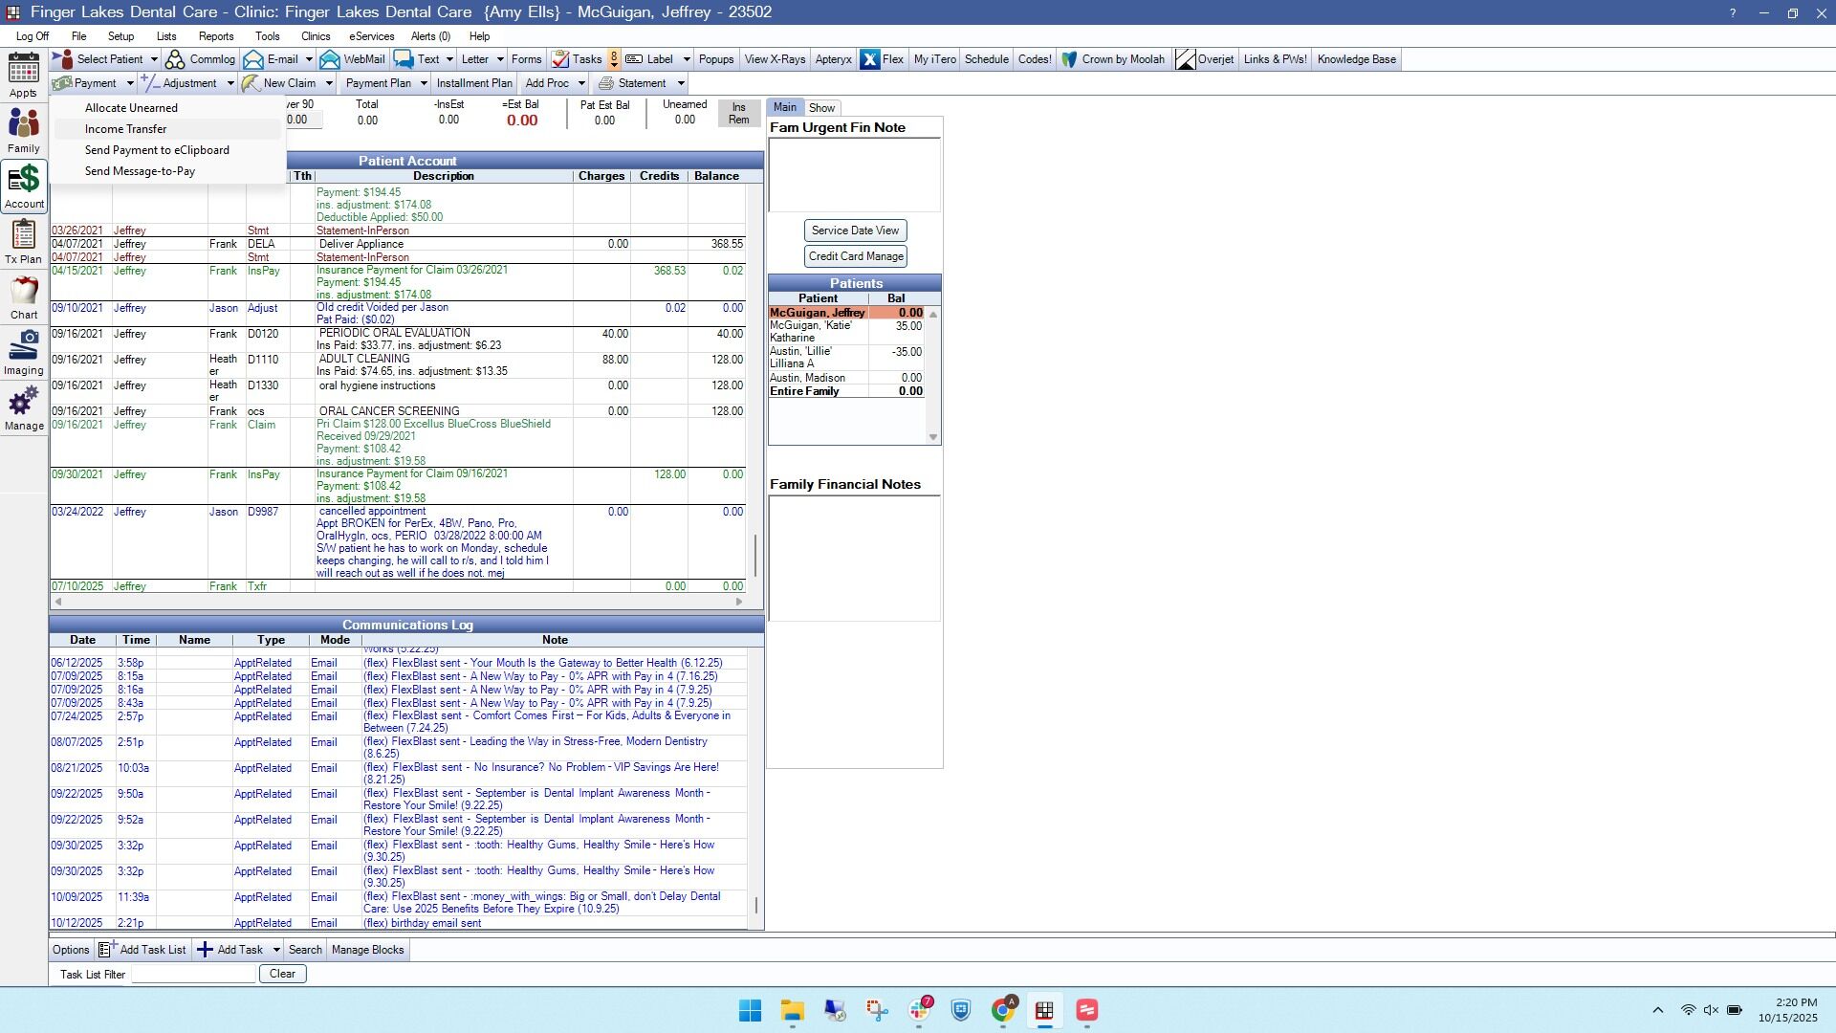1836x1033 pixels.
Task: Open the Chart module
Action: point(23,297)
